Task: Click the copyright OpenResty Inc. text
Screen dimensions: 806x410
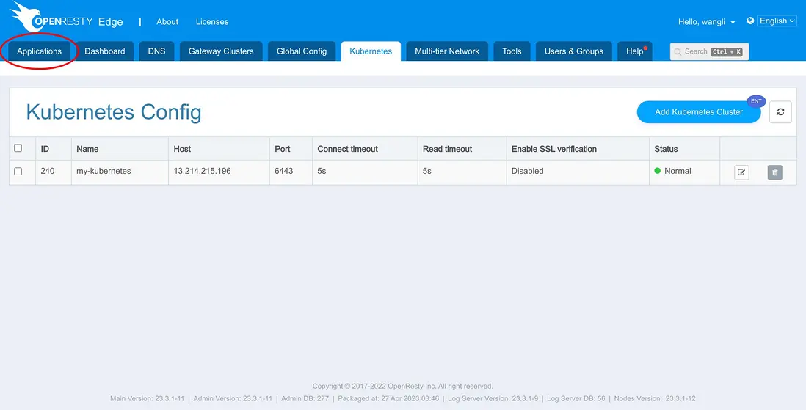Action: [402, 387]
